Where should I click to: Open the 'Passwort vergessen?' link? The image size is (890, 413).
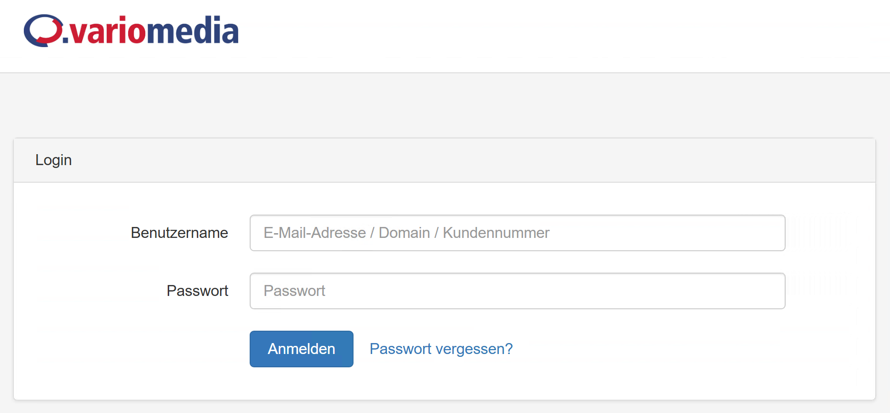click(441, 349)
